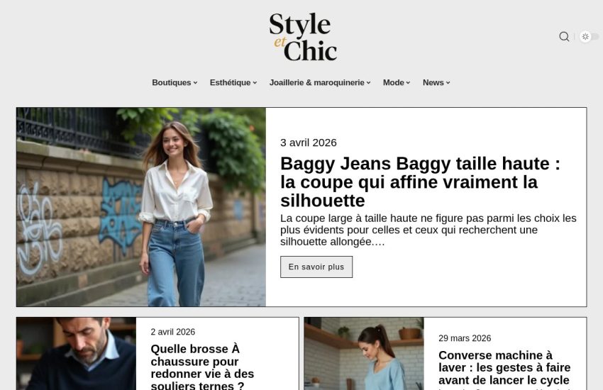Open the Quelle brosse à chaussure article
This screenshot has height=390, width=603.
202,367
